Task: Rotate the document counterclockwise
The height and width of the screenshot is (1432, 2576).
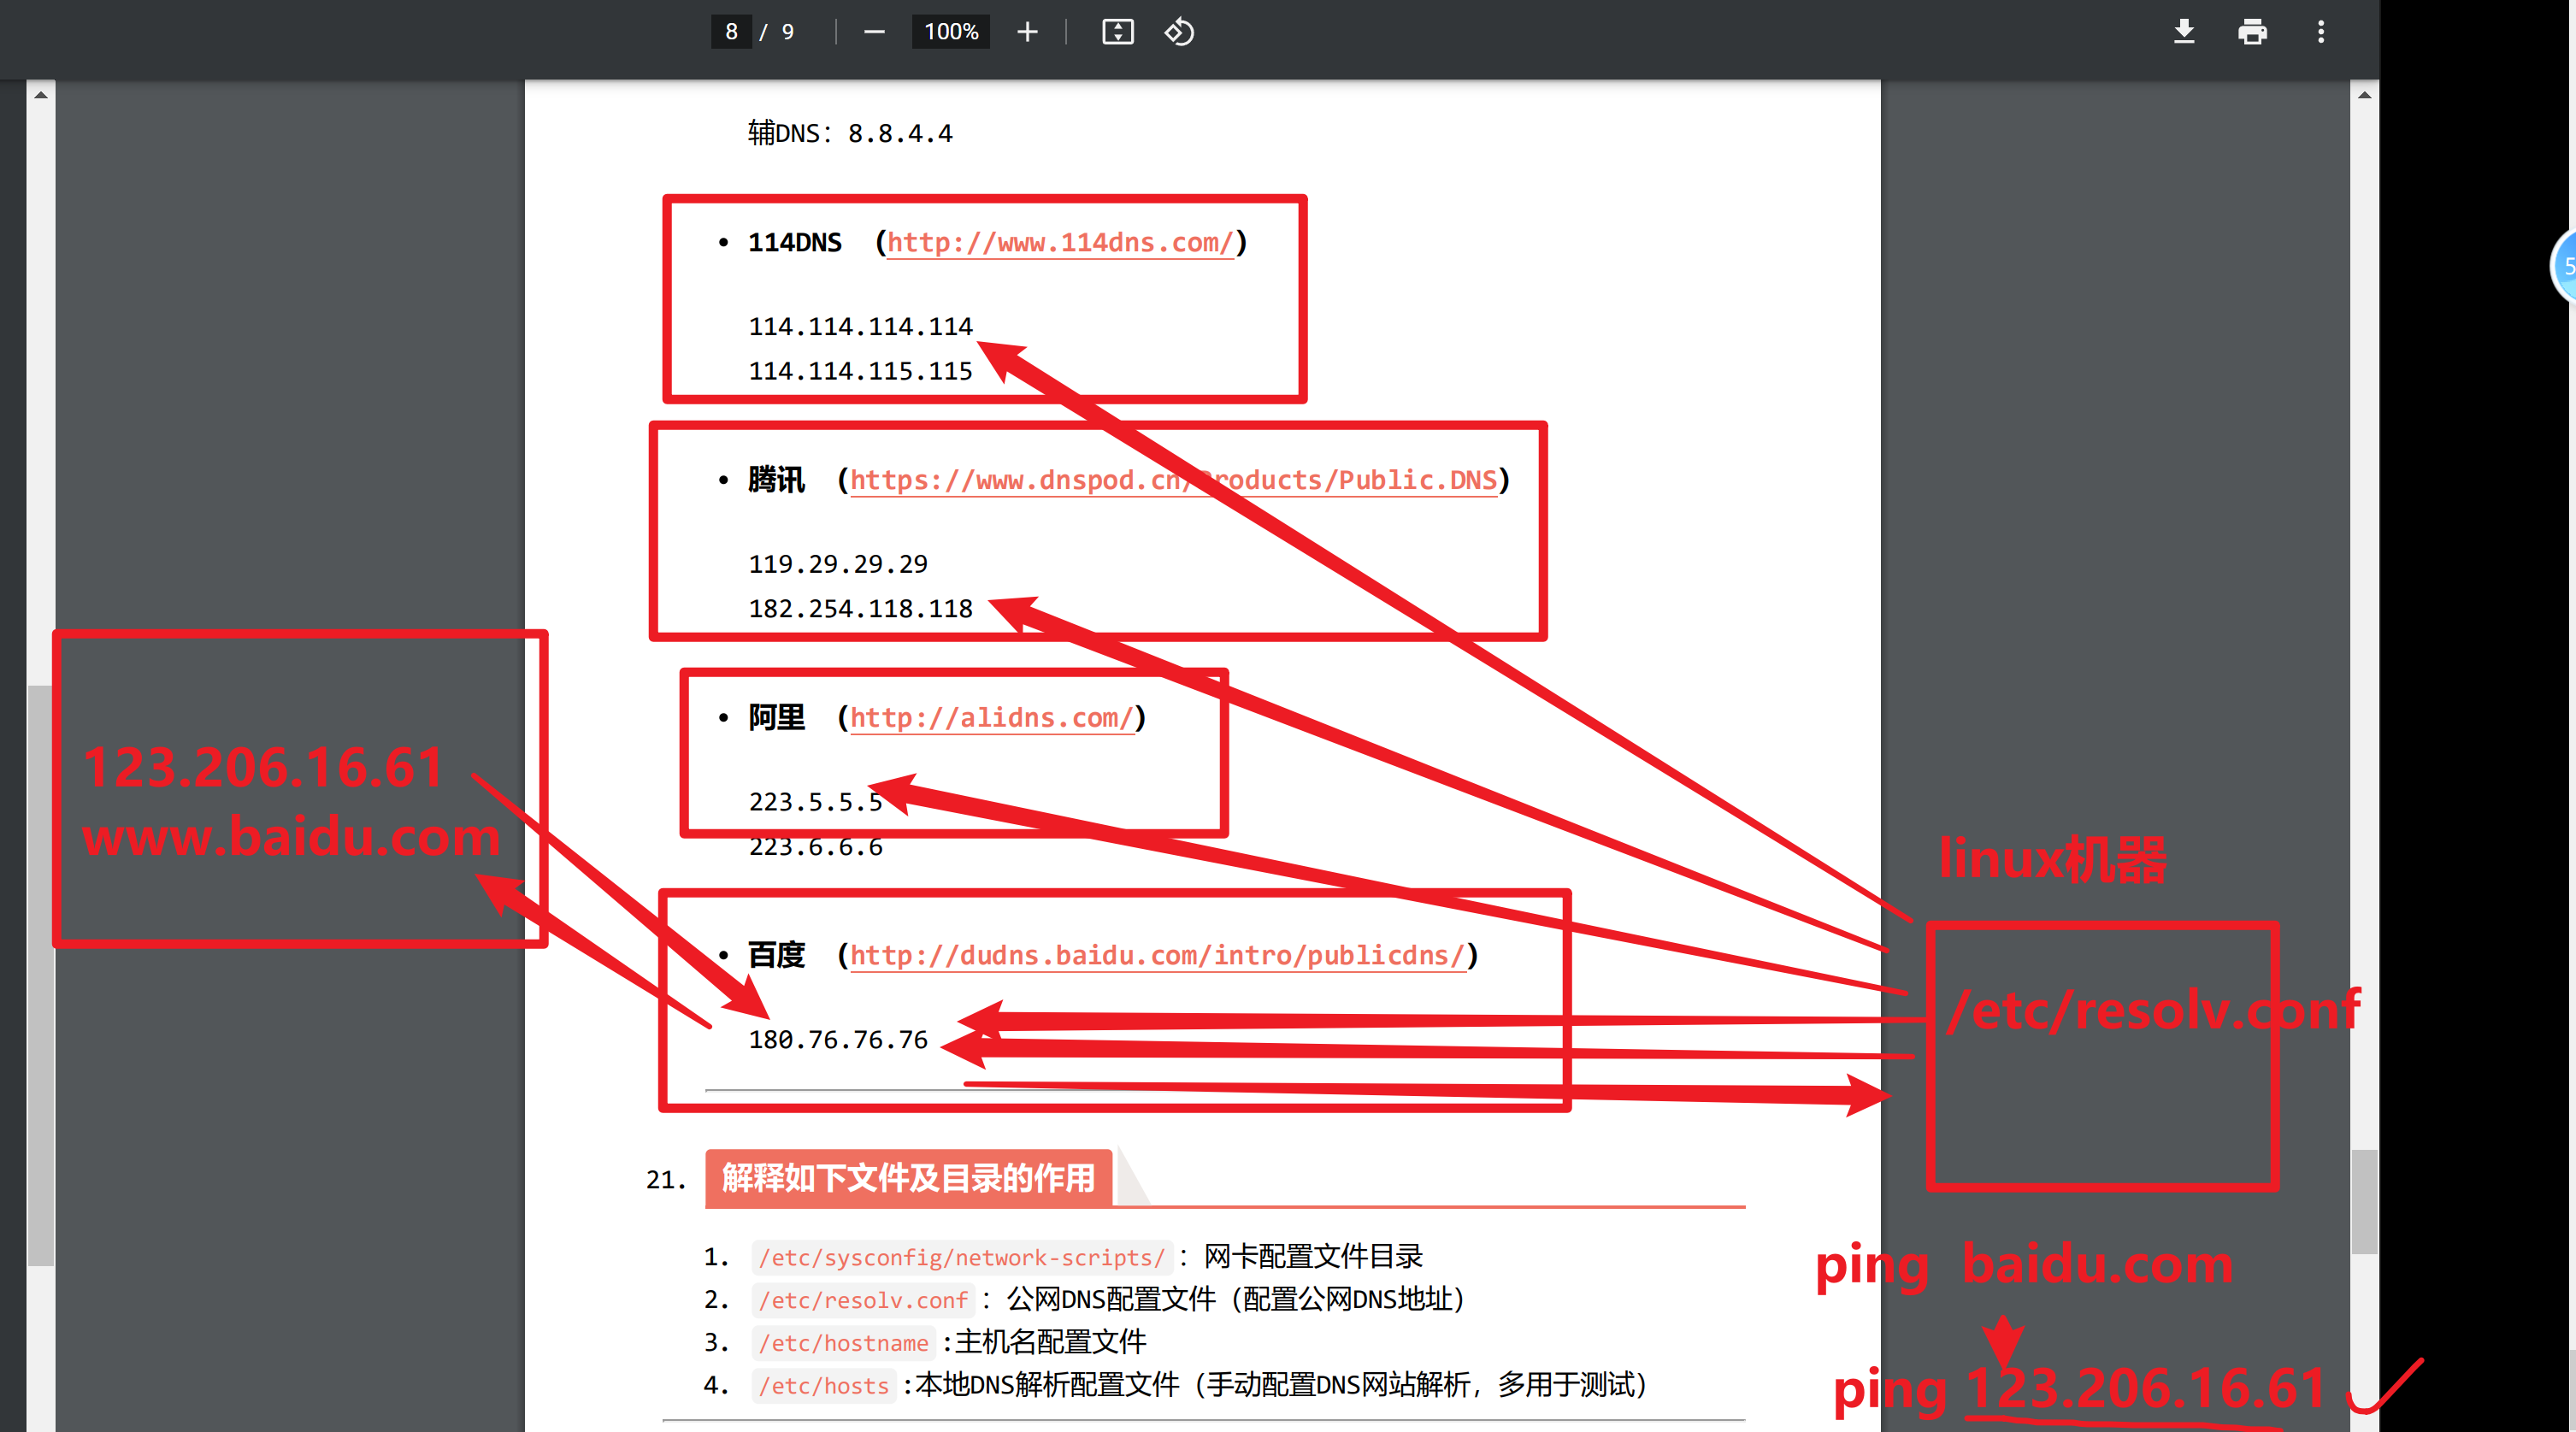Action: [x=1179, y=32]
